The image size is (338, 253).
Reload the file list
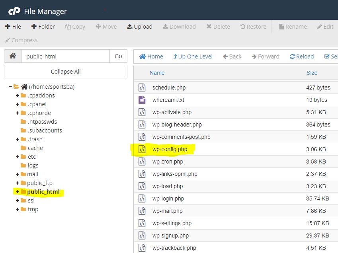(302, 56)
